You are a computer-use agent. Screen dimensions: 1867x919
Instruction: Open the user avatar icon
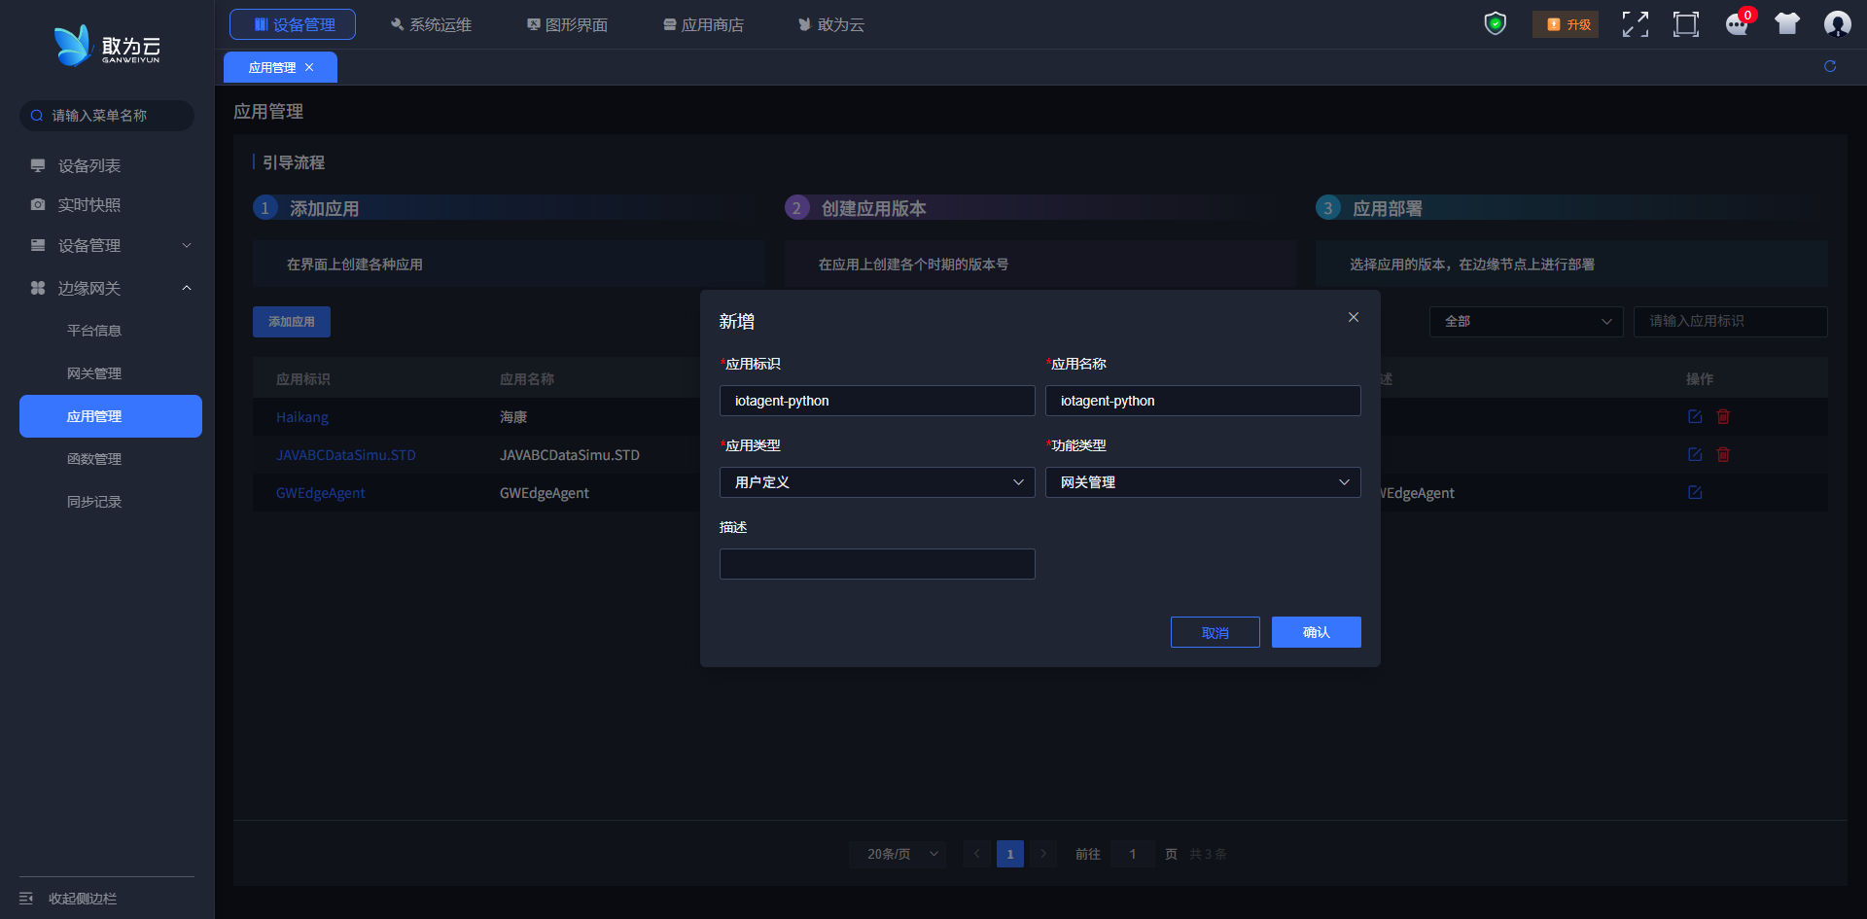1837,23
